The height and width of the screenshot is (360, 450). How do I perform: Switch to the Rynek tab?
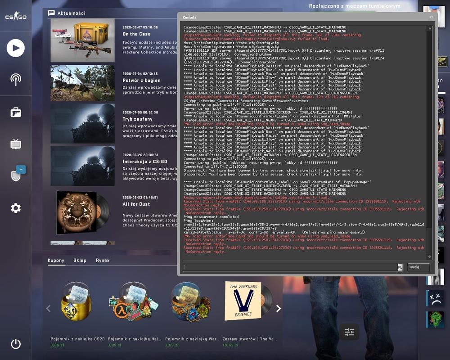pos(103,261)
